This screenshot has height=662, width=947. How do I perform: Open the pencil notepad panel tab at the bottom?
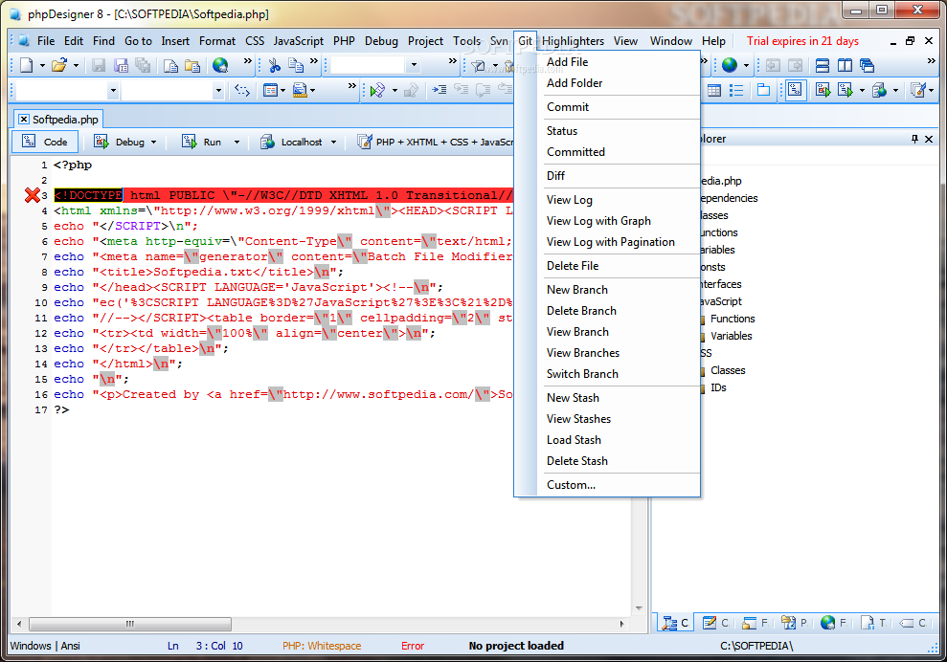click(x=715, y=623)
